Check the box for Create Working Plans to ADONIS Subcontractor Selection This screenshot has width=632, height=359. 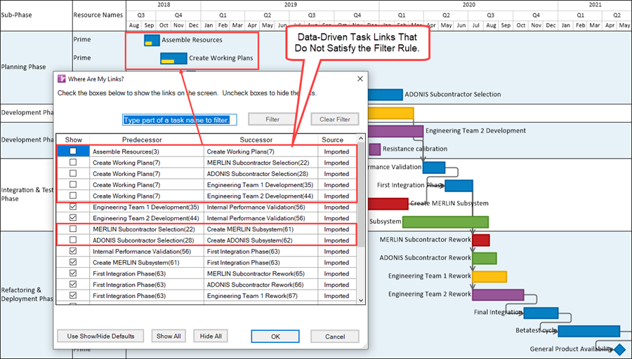point(73,173)
